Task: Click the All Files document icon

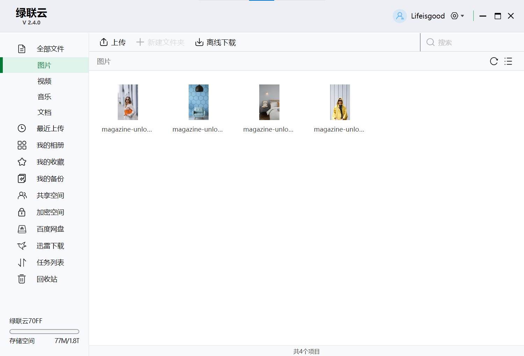Action: tap(22, 49)
